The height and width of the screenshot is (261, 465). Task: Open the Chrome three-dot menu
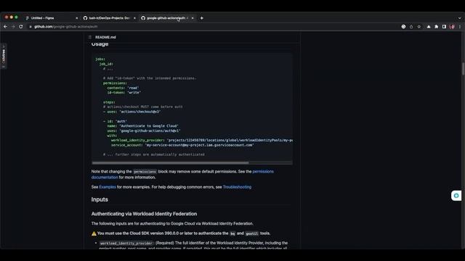tap(460, 27)
